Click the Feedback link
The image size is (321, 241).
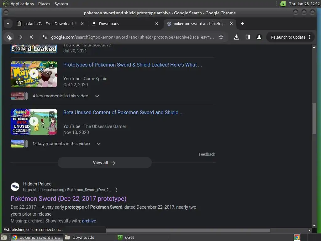pos(207,154)
